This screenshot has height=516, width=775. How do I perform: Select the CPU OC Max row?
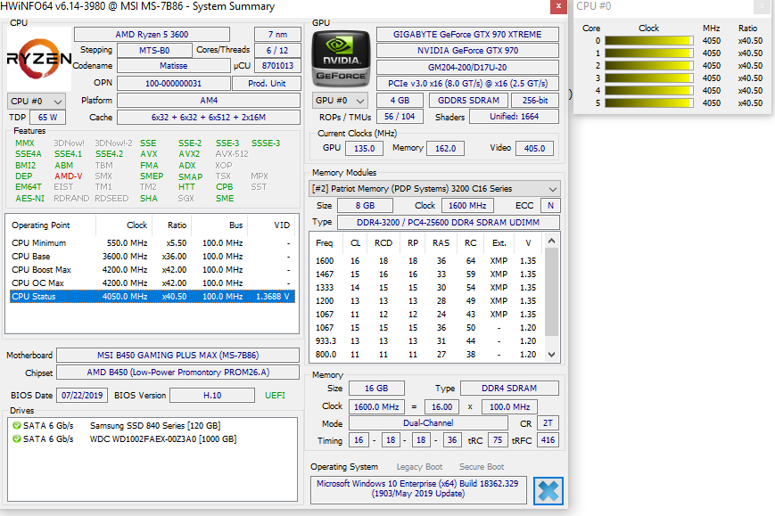click(153, 283)
